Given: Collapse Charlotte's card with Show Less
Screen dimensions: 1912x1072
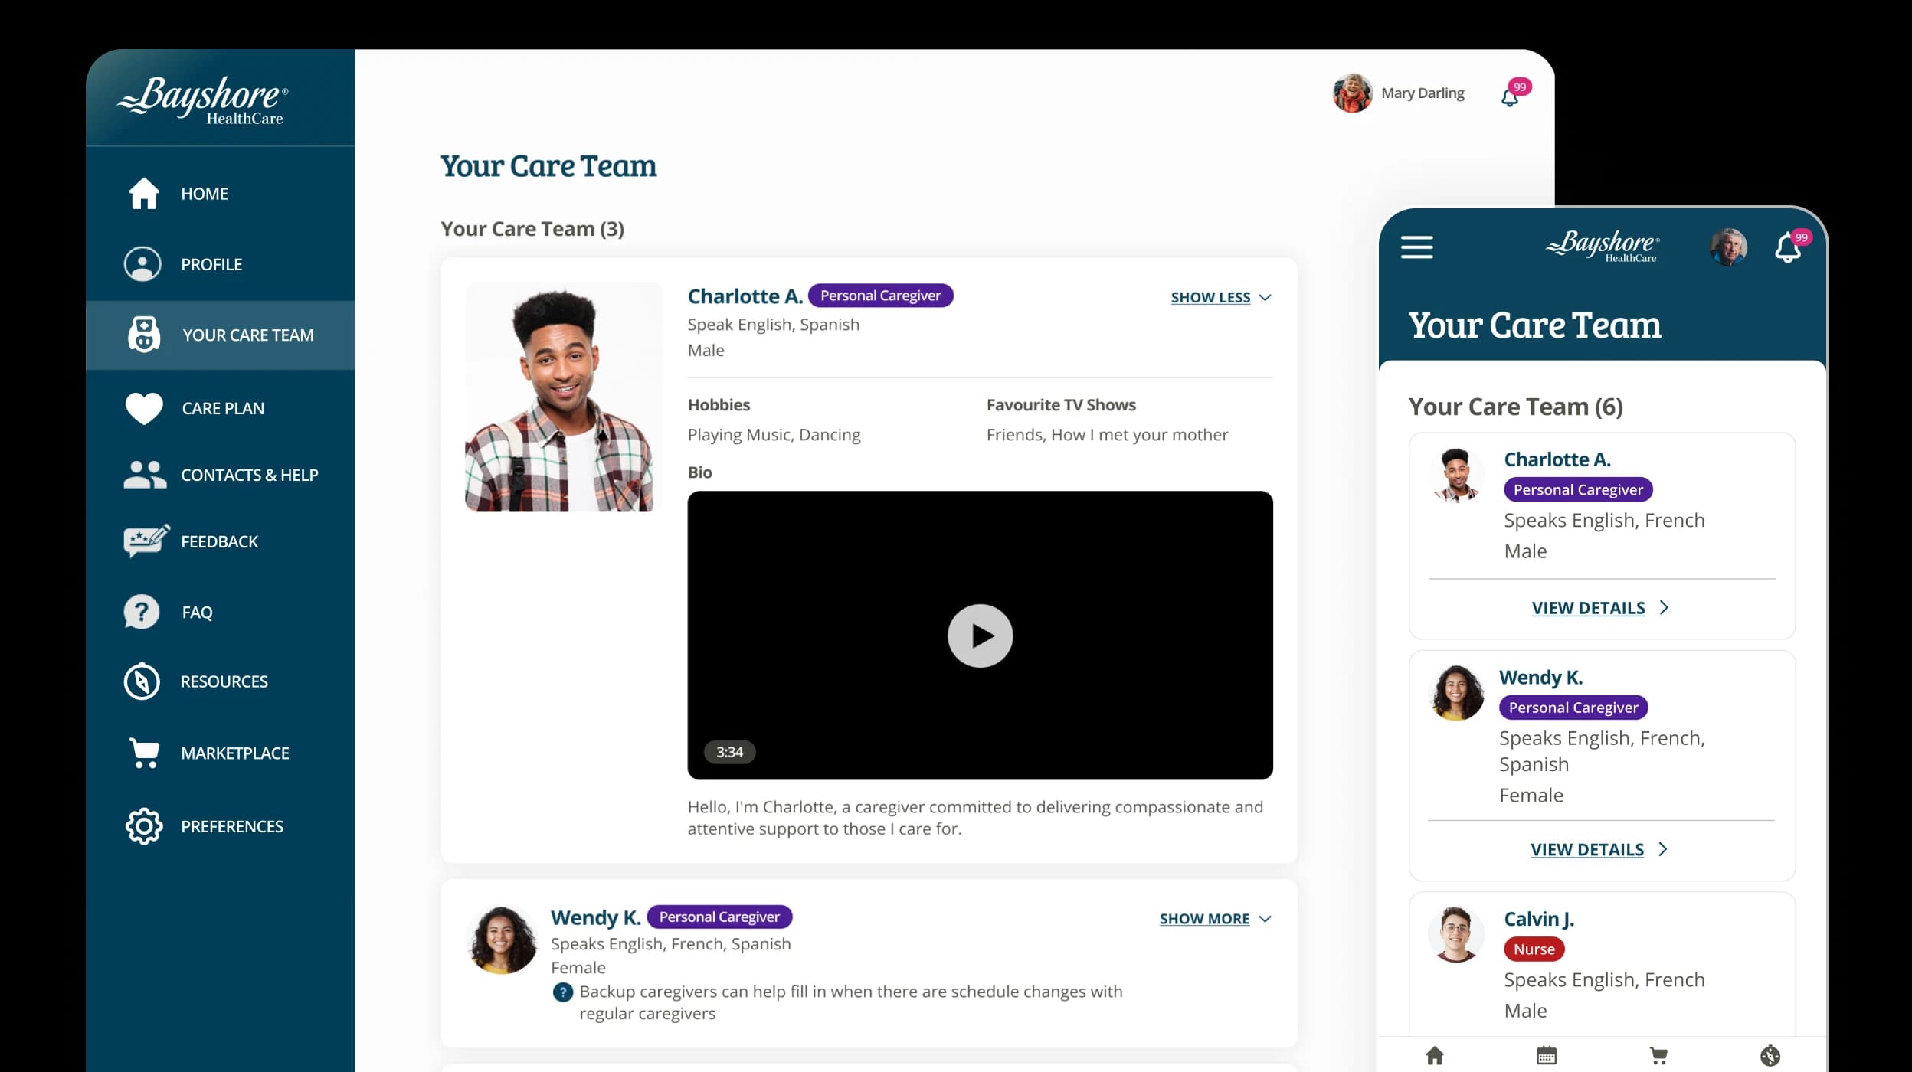Looking at the screenshot, I should coord(1220,297).
